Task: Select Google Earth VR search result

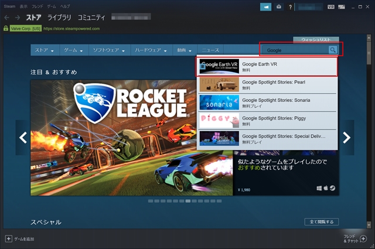Action: [x=268, y=67]
